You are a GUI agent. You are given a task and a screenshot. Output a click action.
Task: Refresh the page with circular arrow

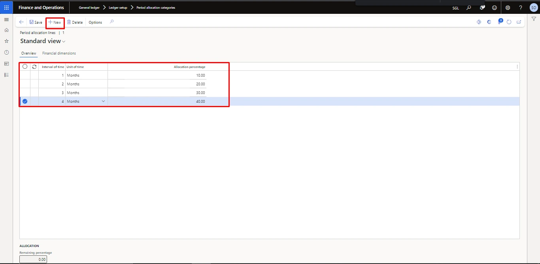509,22
